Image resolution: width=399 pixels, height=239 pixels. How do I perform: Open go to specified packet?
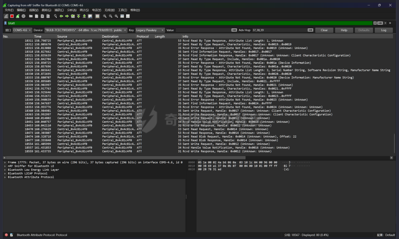pyautogui.click(x=73, y=16)
